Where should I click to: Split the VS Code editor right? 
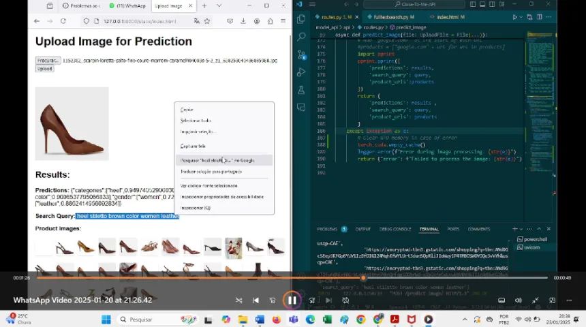(x=538, y=17)
